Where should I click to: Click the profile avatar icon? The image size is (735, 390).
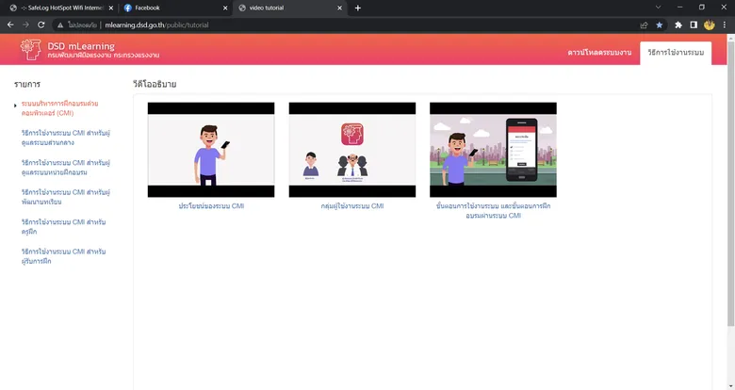[709, 24]
